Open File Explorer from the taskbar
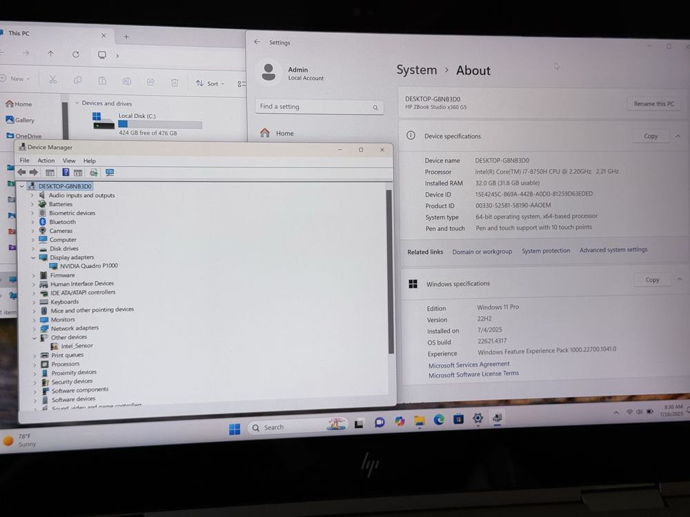690x517 pixels. coord(420,421)
